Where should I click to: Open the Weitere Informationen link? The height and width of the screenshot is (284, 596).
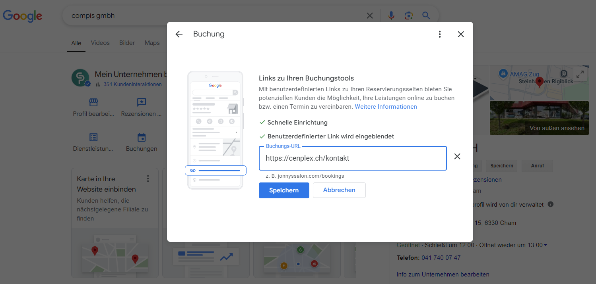[x=386, y=107]
